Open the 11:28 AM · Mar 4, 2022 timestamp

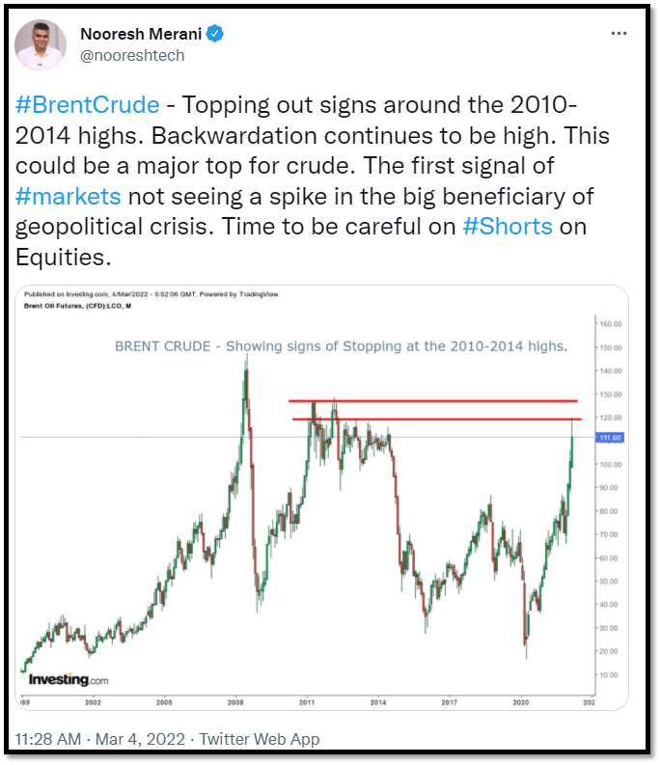pos(100,739)
